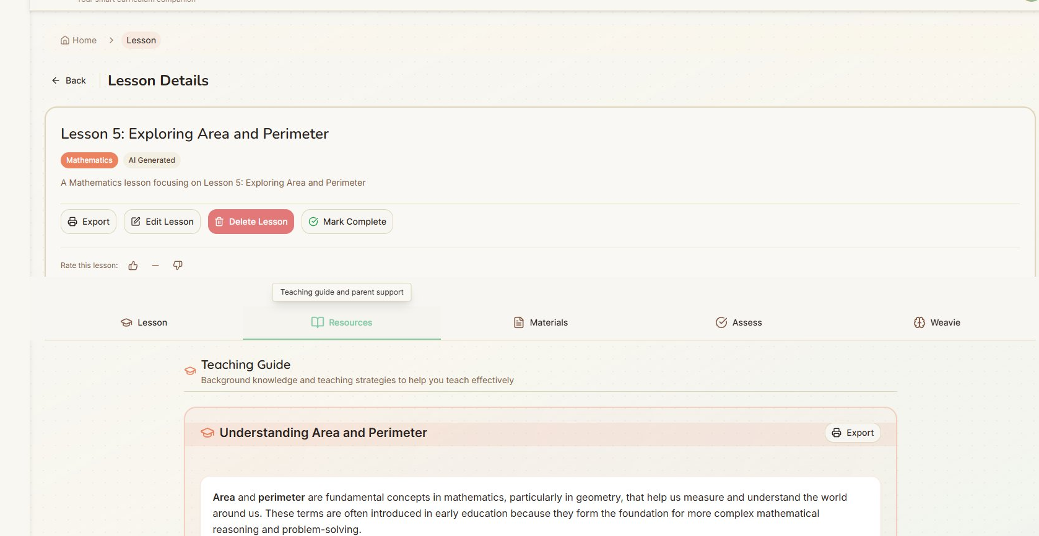Click the thumbs up rating icon
Image resolution: width=1039 pixels, height=536 pixels.
pos(133,266)
